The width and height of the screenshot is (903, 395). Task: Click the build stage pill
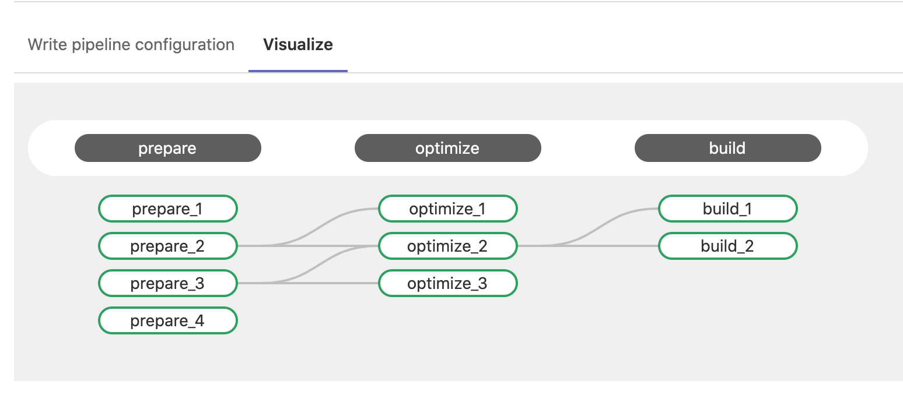tap(727, 148)
